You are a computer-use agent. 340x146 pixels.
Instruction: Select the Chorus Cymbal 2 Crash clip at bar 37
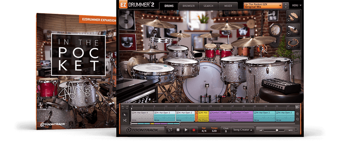tap(242, 116)
